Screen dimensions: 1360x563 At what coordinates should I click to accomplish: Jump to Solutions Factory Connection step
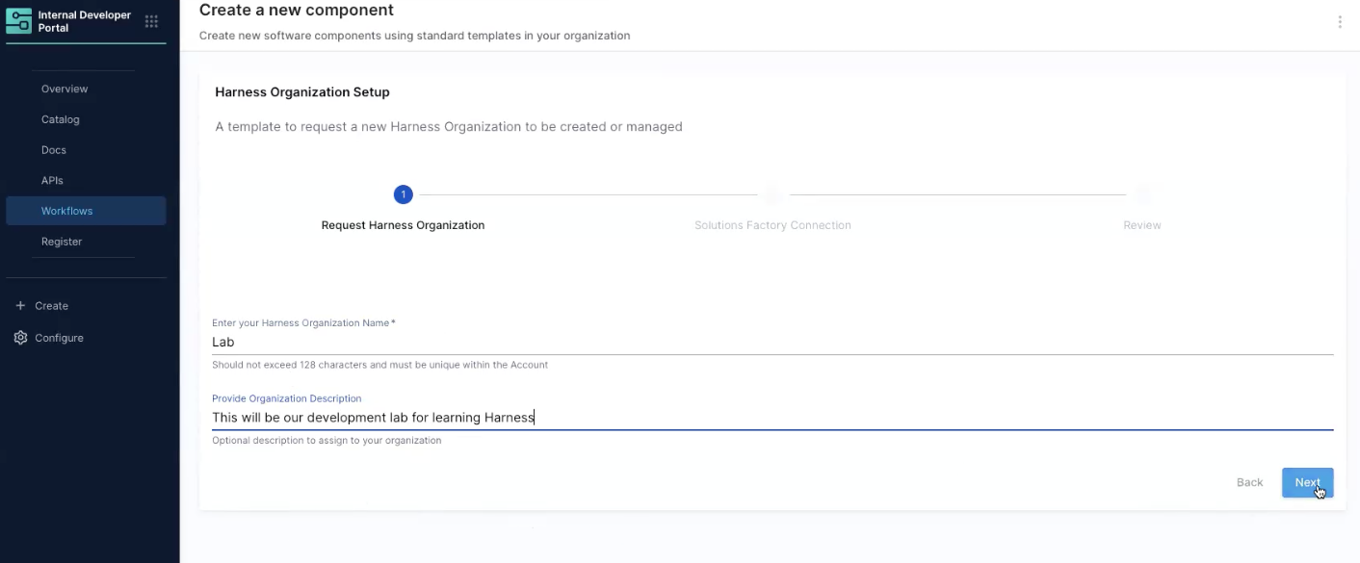pyautogui.click(x=772, y=225)
